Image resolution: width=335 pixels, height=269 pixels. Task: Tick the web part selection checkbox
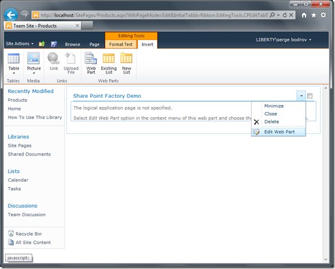pos(310,96)
